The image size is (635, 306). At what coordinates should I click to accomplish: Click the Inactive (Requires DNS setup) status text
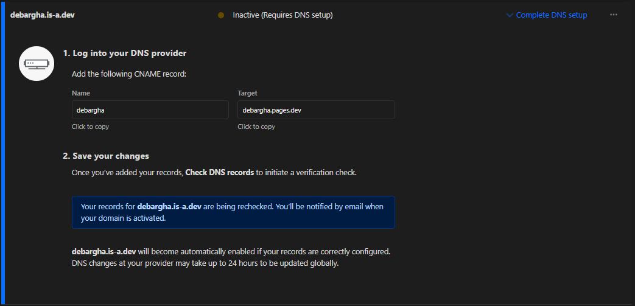pyautogui.click(x=282, y=15)
